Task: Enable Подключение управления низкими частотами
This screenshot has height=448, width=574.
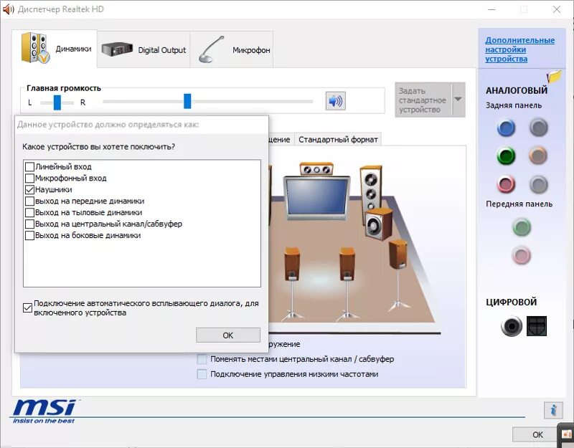Action: (x=202, y=374)
